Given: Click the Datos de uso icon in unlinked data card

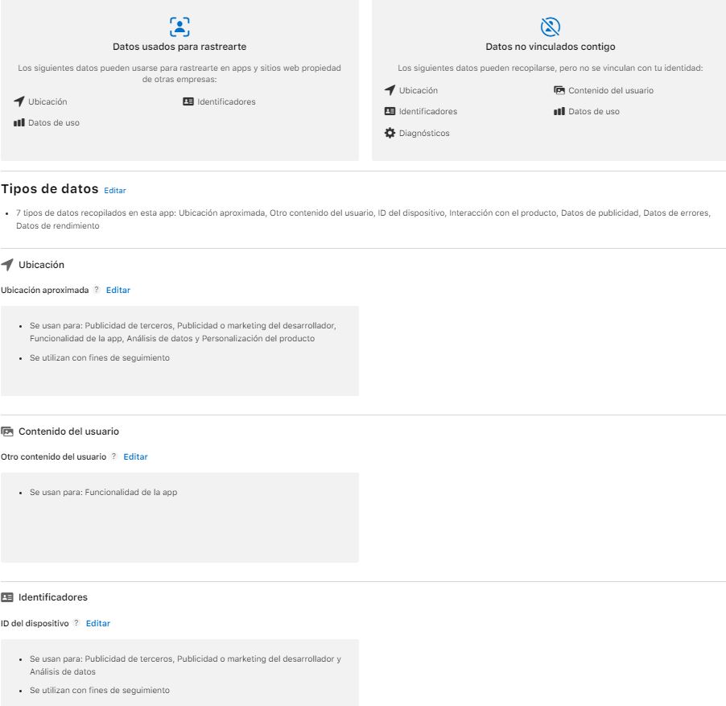Looking at the screenshot, I should pos(559,112).
